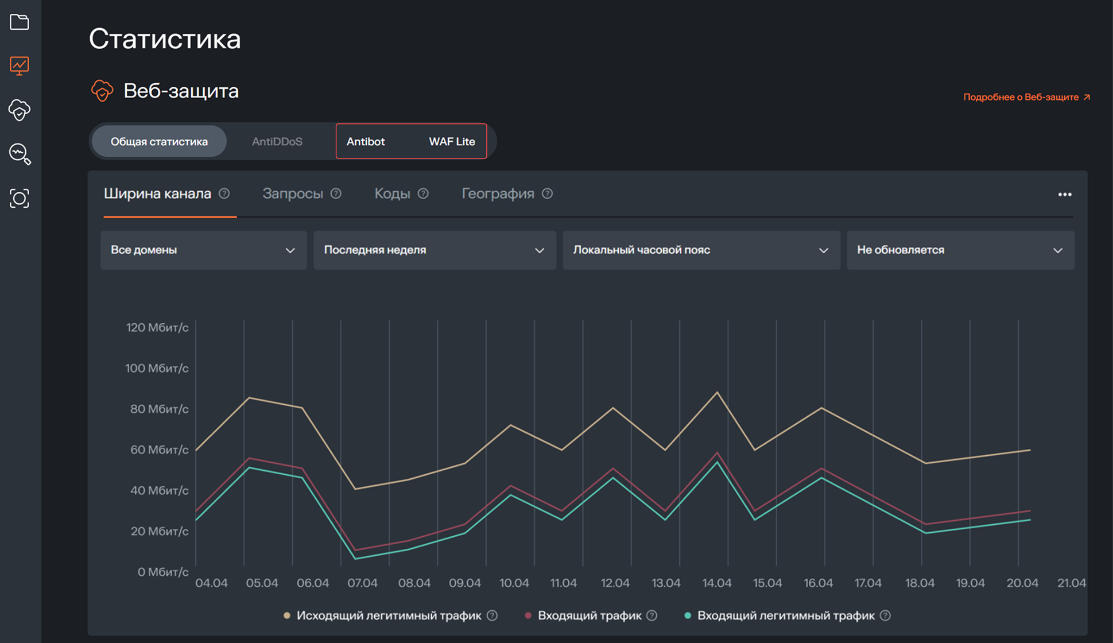Open the folder projects icon in sidebar

coord(20,22)
